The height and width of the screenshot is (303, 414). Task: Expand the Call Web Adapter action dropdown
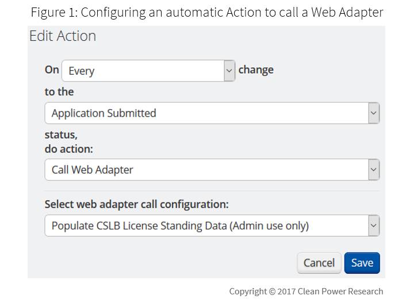[x=206, y=170]
